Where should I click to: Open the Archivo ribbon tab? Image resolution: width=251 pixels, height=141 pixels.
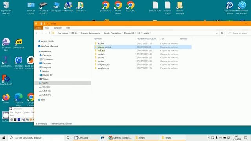tap(38, 28)
